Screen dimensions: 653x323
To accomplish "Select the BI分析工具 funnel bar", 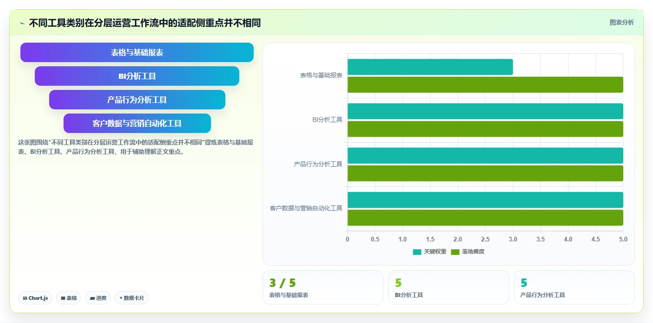I will [137, 76].
